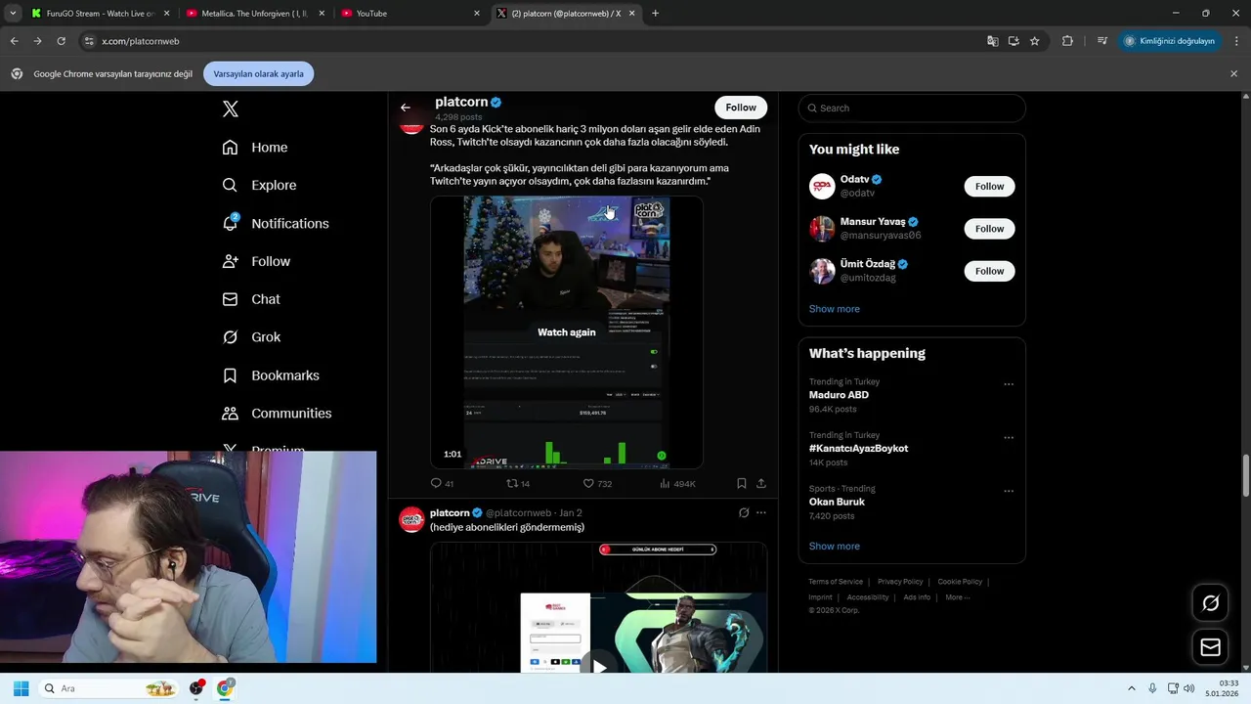1251x704 pixels.
Task: Open Cookie Policy link
Action: coord(960,582)
